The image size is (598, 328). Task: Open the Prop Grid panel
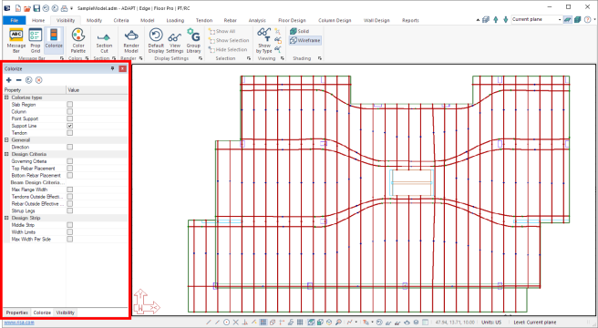[x=35, y=40]
